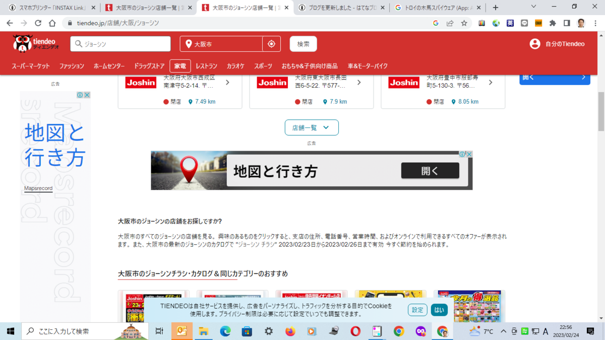
Task: Bookmark this page with the star icon
Action: click(464, 23)
